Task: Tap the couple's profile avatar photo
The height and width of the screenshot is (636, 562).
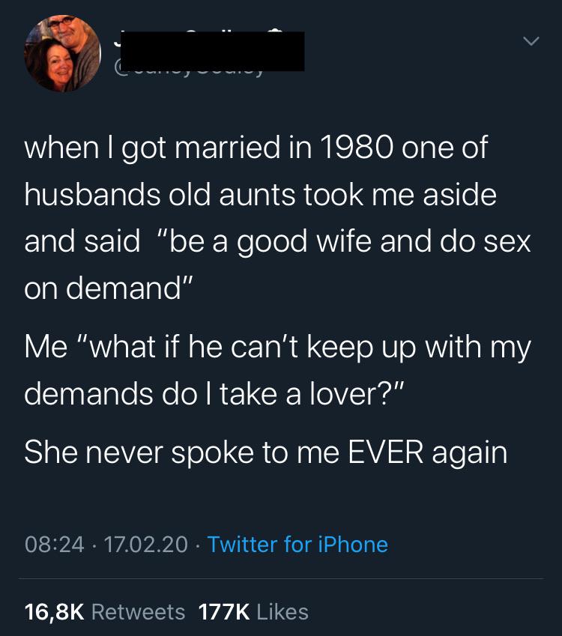Action: pyautogui.click(x=62, y=53)
